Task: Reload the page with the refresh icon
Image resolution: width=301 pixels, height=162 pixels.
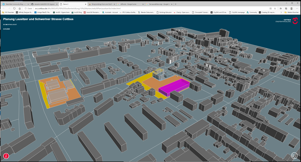Action: pyautogui.click(x=14, y=8)
